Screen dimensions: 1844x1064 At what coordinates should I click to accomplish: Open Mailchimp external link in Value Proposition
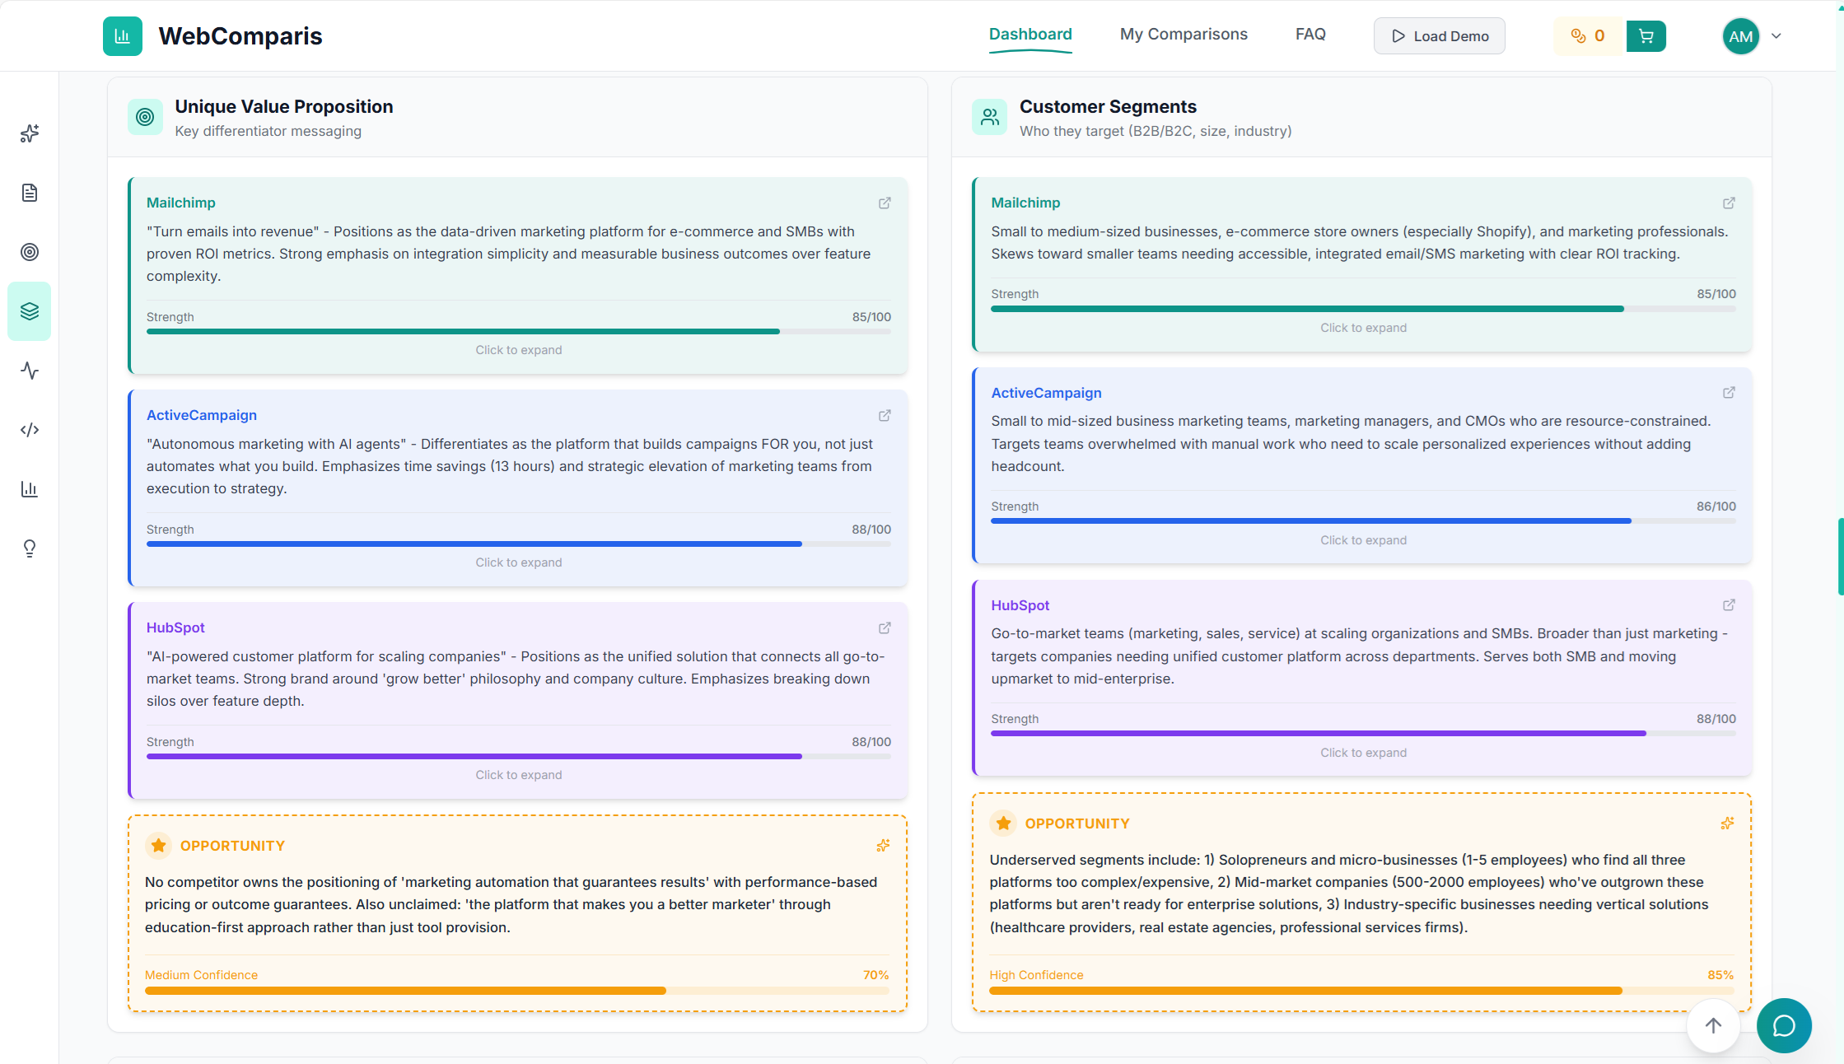click(885, 203)
